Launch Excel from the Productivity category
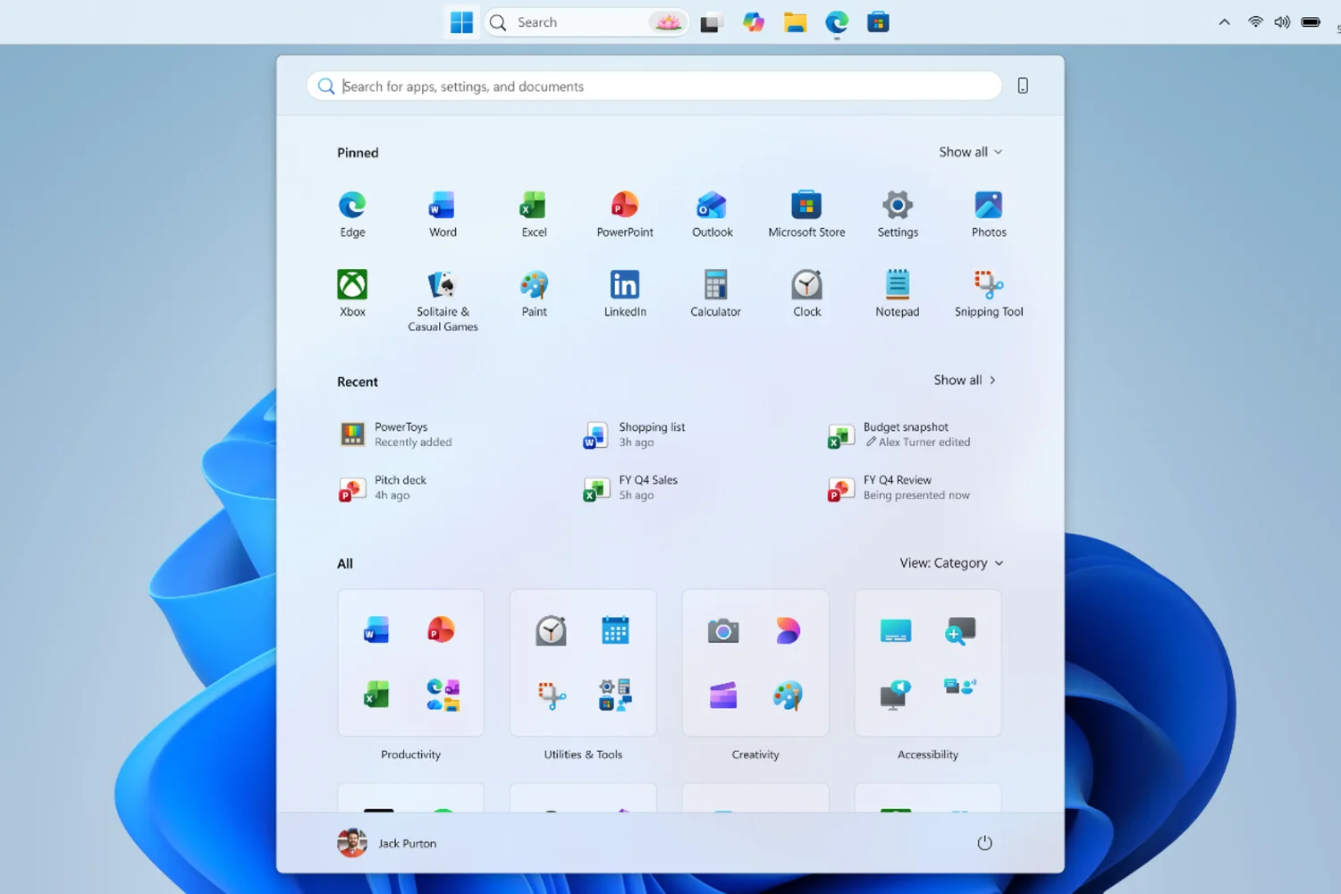Viewport: 1341px width, 894px height. click(x=376, y=695)
